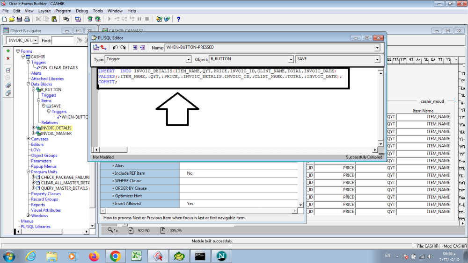Screen dimensions: 468x263
Task: Collapse the Data Blocks tree node
Action: tap(29, 84)
